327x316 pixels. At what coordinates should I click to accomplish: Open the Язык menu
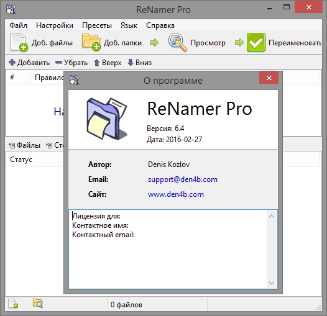tap(129, 25)
